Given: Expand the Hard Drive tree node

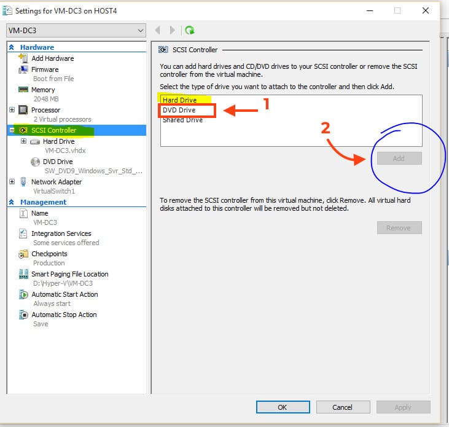Looking at the screenshot, I should click(24, 141).
